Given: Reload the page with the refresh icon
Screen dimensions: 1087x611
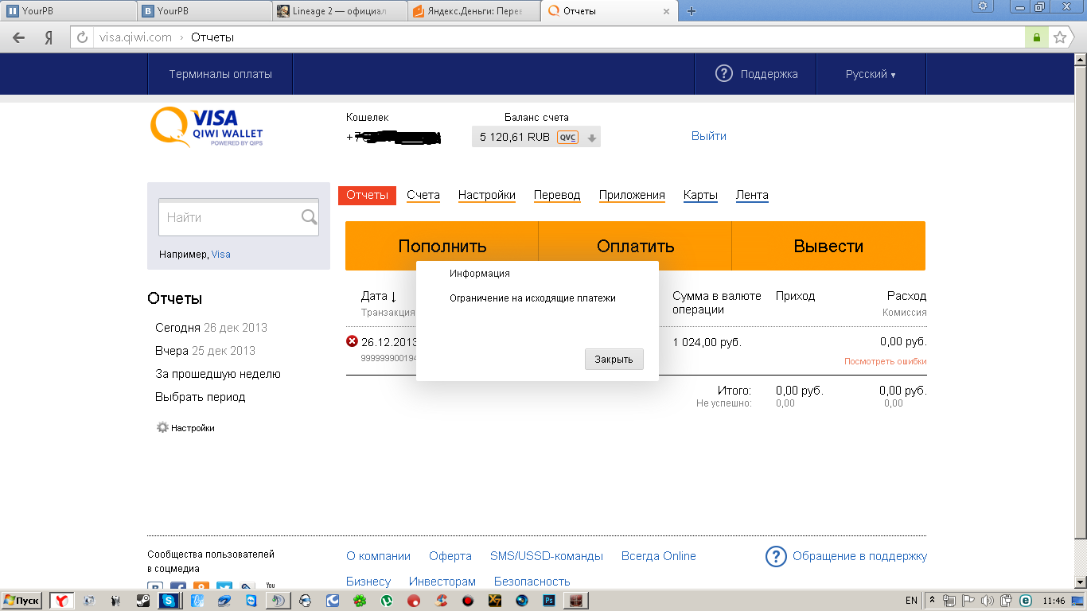Looking at the screenshot, I should point(82,37).
